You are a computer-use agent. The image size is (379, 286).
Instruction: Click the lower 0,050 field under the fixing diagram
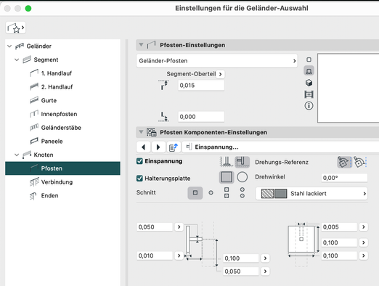tap(241, 271)
